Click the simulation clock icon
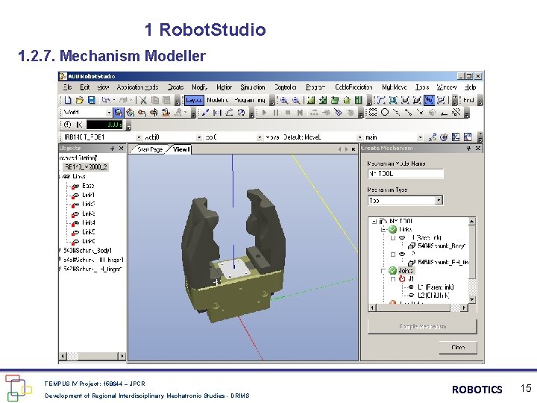Image resolution: width=537 pixels, height=403 pixels. tap(67, 125)
